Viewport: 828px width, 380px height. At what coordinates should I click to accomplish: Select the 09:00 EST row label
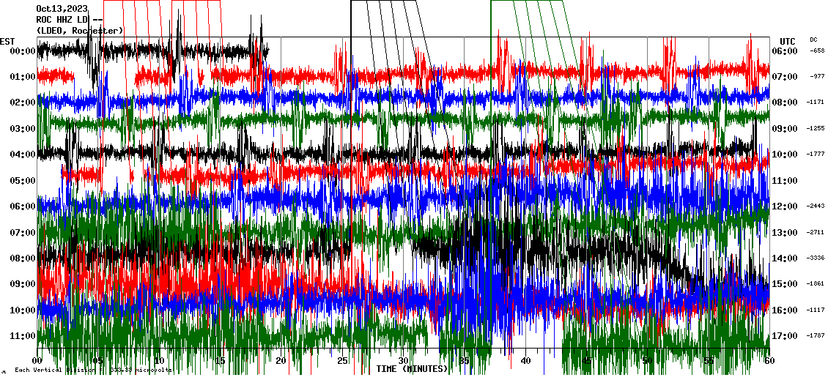click(22, 284)
